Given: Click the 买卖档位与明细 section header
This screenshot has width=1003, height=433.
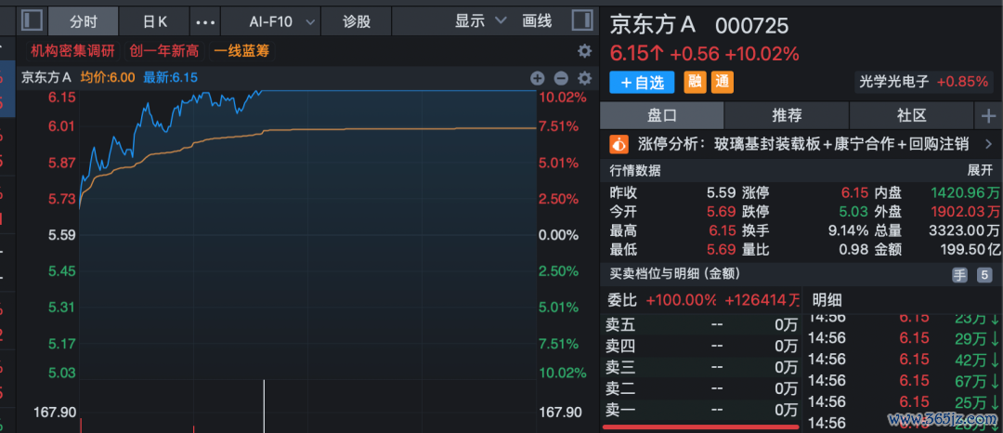Looking at the screenshot, I should [674, 274].
